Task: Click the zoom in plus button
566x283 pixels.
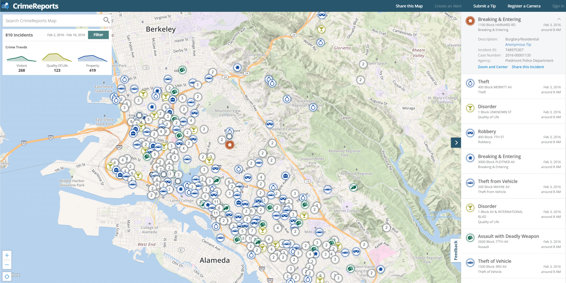Action: 7,255
